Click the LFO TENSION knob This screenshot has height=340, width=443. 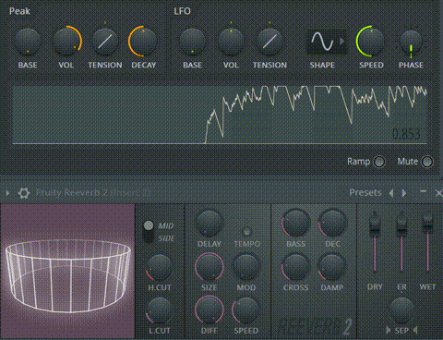coord(269,42)
